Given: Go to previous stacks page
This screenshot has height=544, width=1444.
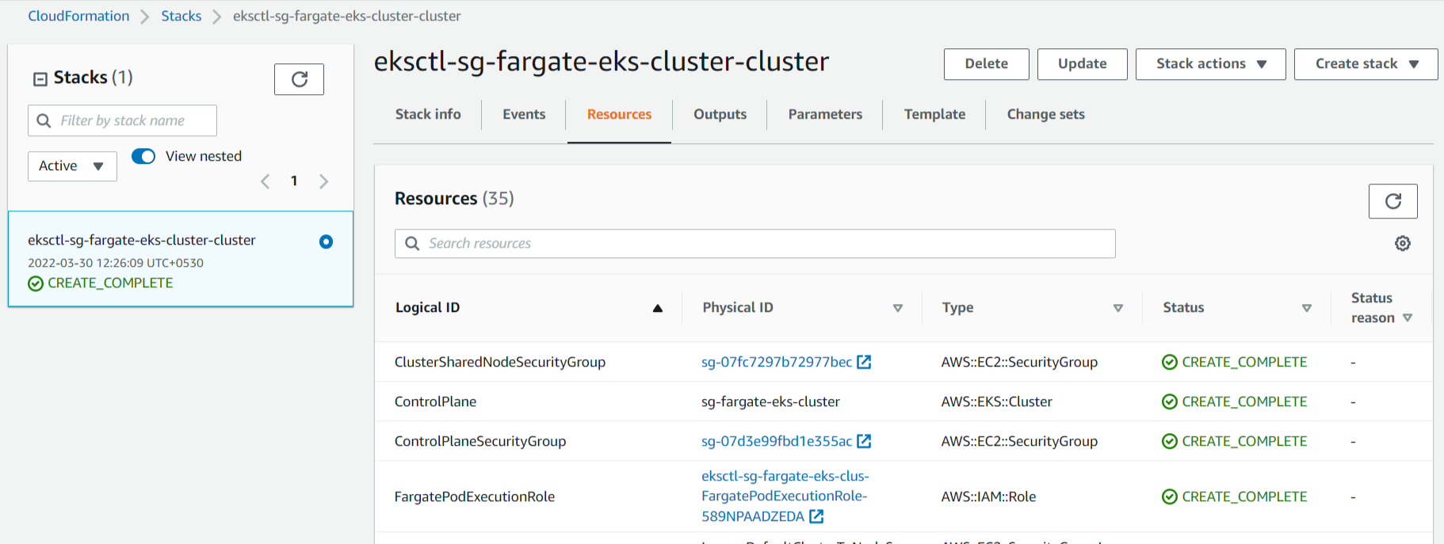Looking at the screenshot, I should point(265,181).
